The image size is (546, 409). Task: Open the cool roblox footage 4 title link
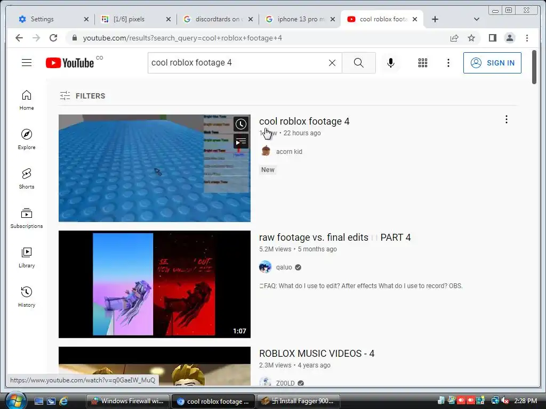(304, 121)
